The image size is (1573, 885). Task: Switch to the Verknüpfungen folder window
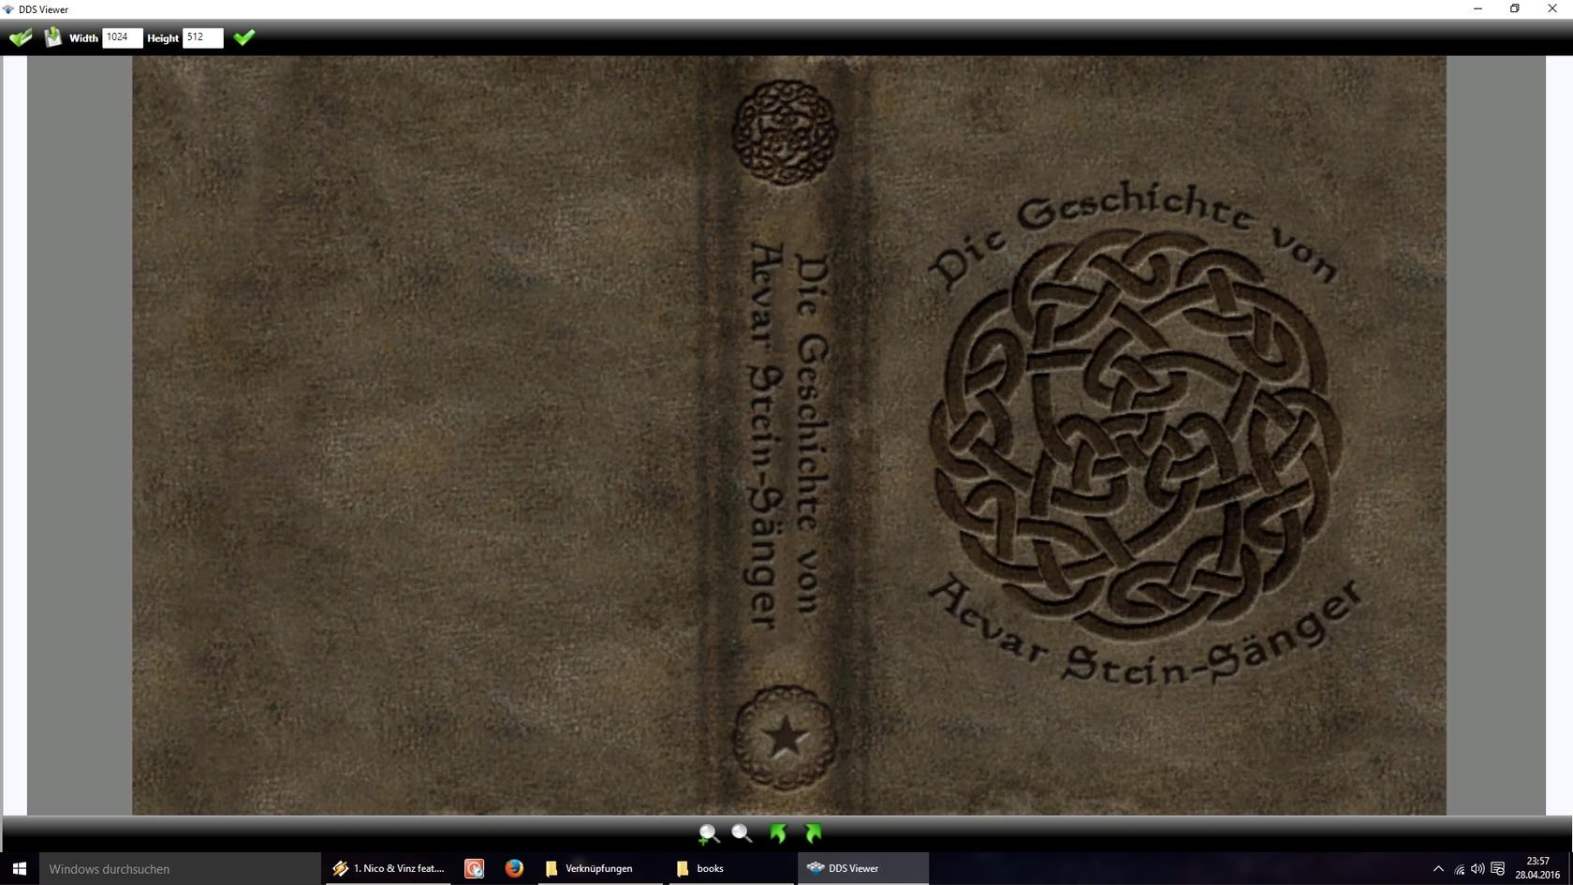pyautogui.click(x=590, y=868)
